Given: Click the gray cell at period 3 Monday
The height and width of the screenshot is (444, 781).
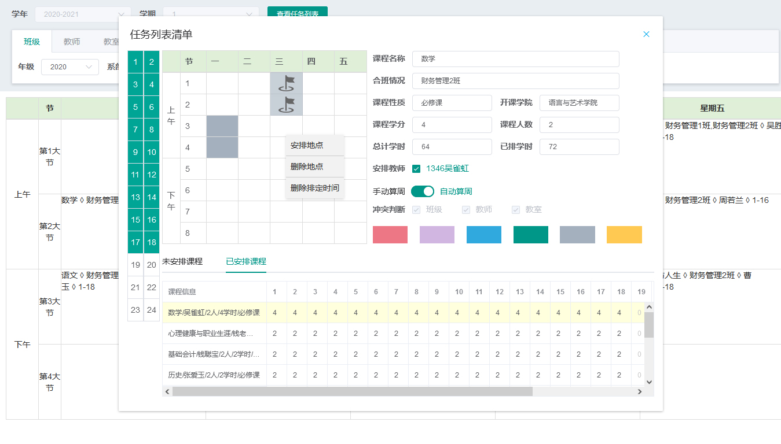Looking at the screenshot, I should (222, 126).
